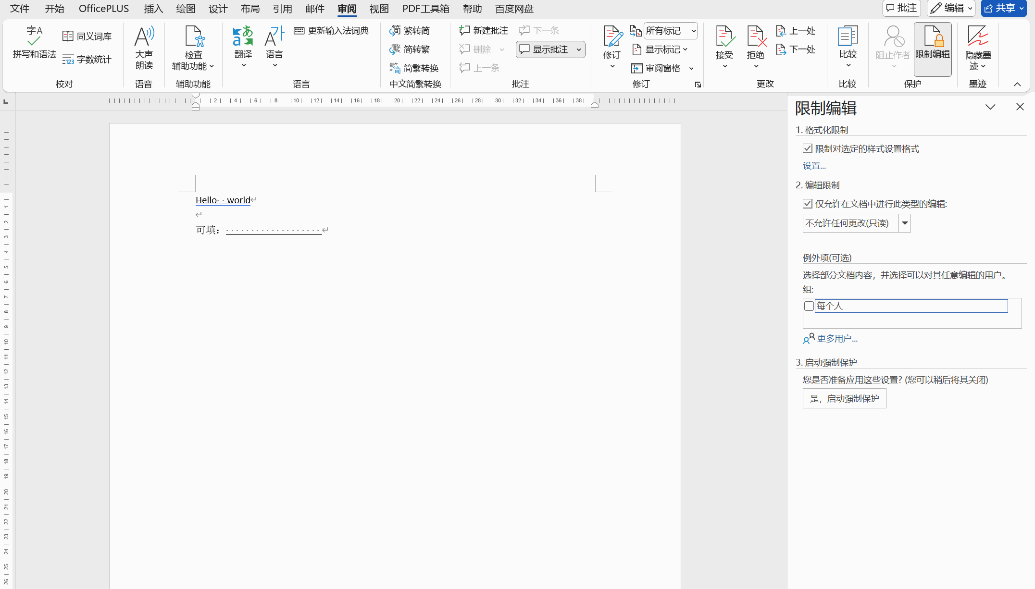
Task: Toggle 仅允许在文档中进行此类型的编辑 checkbox
Action: (808, 204)
